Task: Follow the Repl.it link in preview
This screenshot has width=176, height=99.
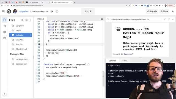Action: click(x=128, y=54)
